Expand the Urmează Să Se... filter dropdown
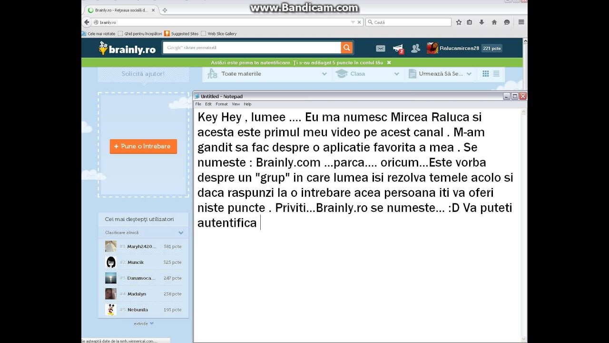The width and height of the screenshot is (609, 343). tap(440, 74)
